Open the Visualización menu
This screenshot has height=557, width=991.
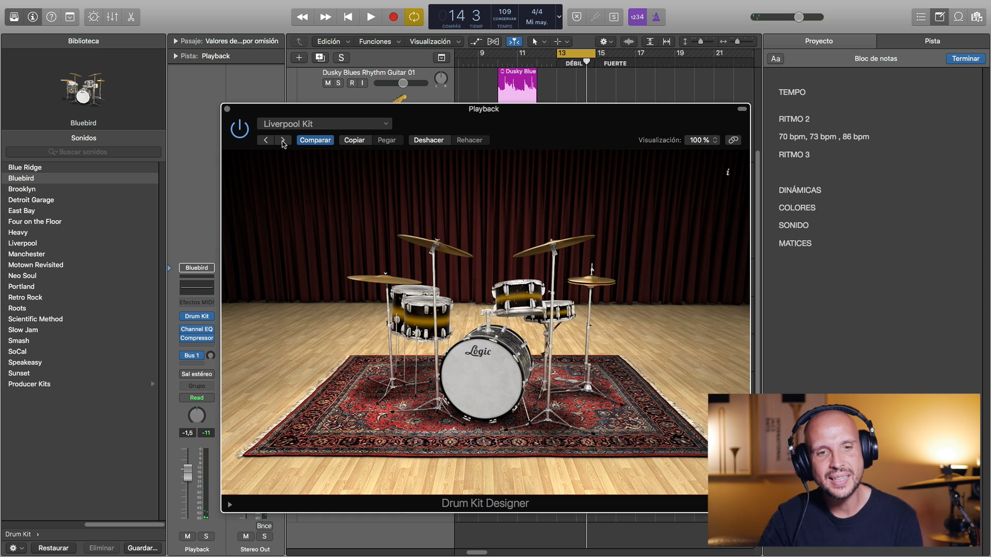pyautogui.click(x=435, y=41)
